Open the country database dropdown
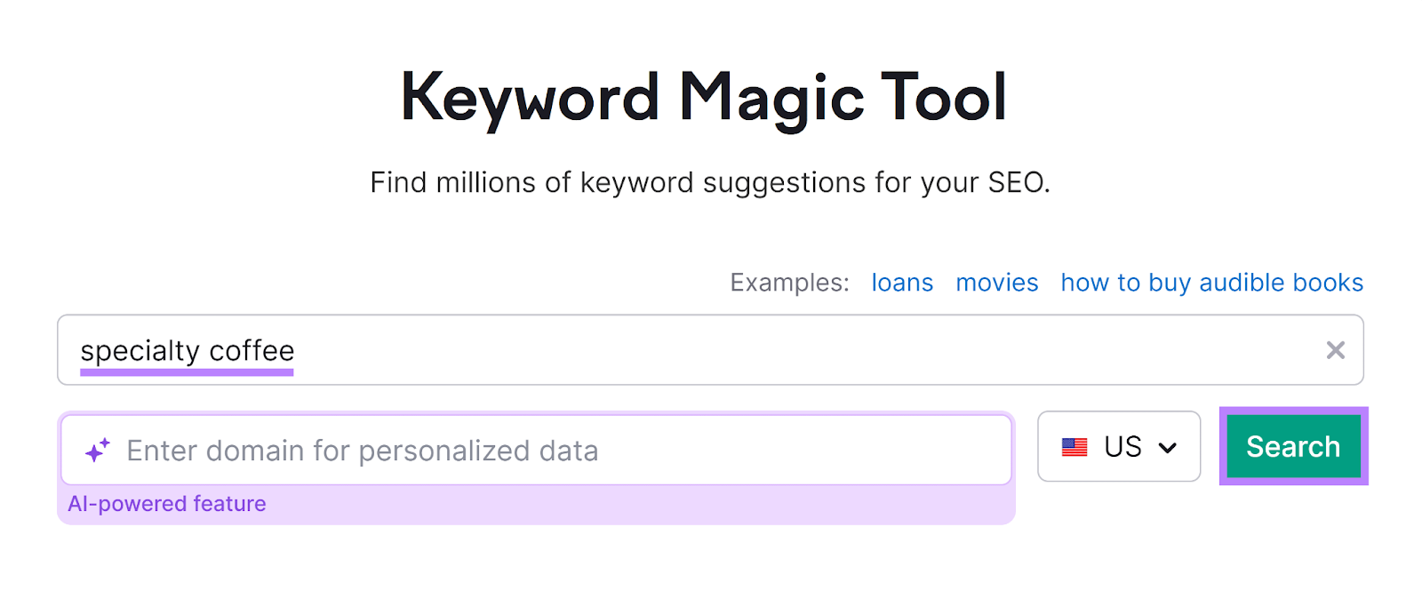This screenshot has width=1422, height=591. [1119, 447]
